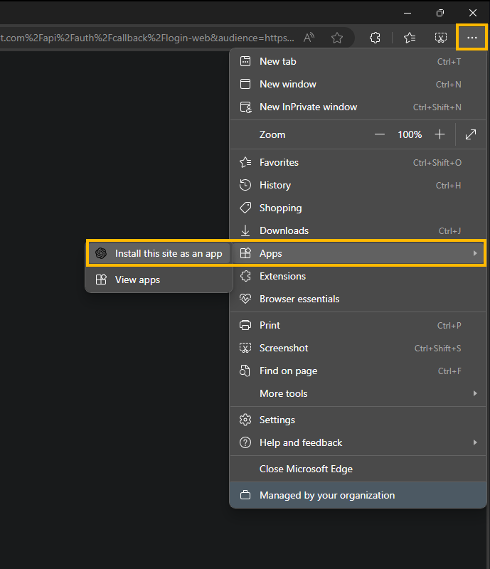Image resolution: width=490 pixels, height=569 pixels.
Task: Open a New window
Action: [x=358, y=84]
